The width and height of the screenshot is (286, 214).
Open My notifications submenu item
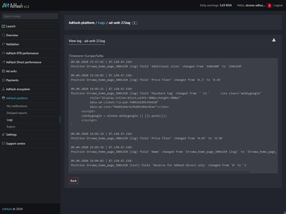[17, 106]
